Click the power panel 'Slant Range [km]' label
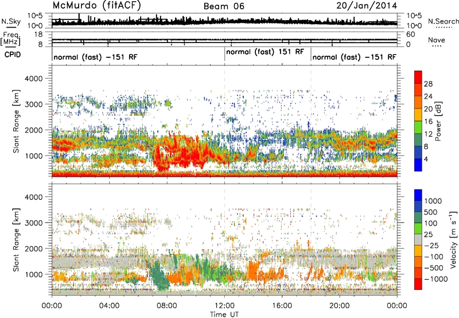Image resolution: width=459 pixels, height=318 pixels. pyautogui.click(x=16, y=121)
